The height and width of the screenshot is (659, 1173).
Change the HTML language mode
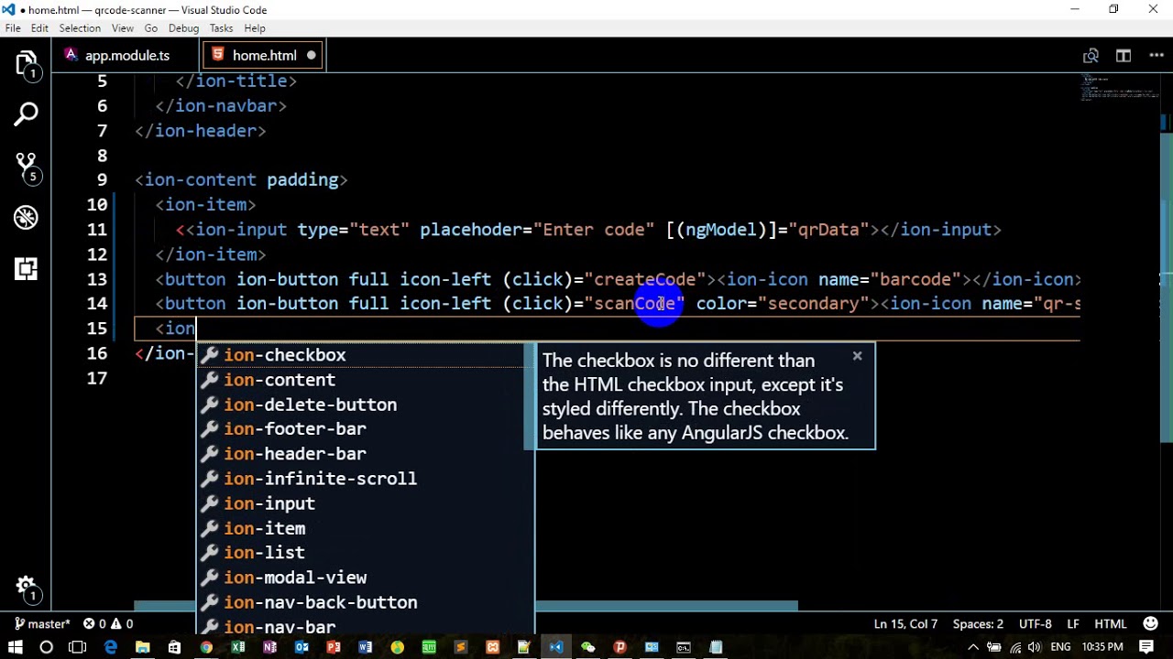pos(1110,623)
